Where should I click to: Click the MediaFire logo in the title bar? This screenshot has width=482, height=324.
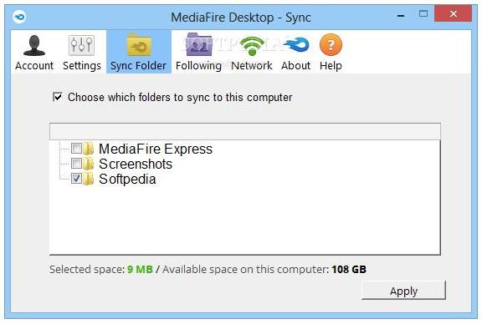19,16
